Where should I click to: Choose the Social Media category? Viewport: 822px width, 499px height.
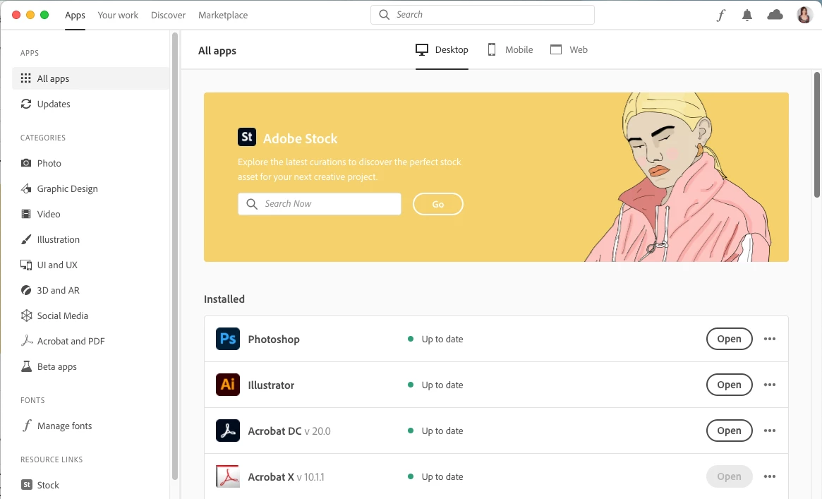[x=54, y=315]
